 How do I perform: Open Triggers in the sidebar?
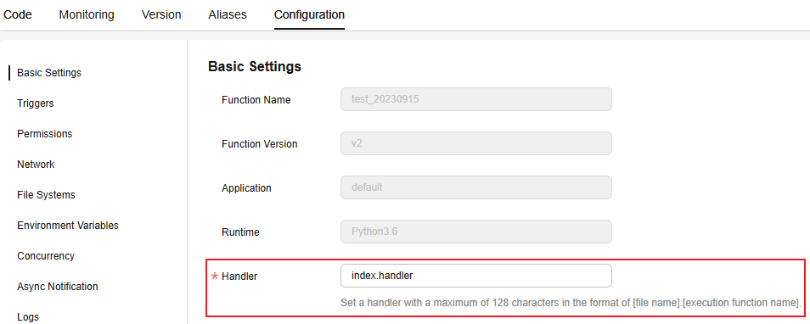[35, 103]
